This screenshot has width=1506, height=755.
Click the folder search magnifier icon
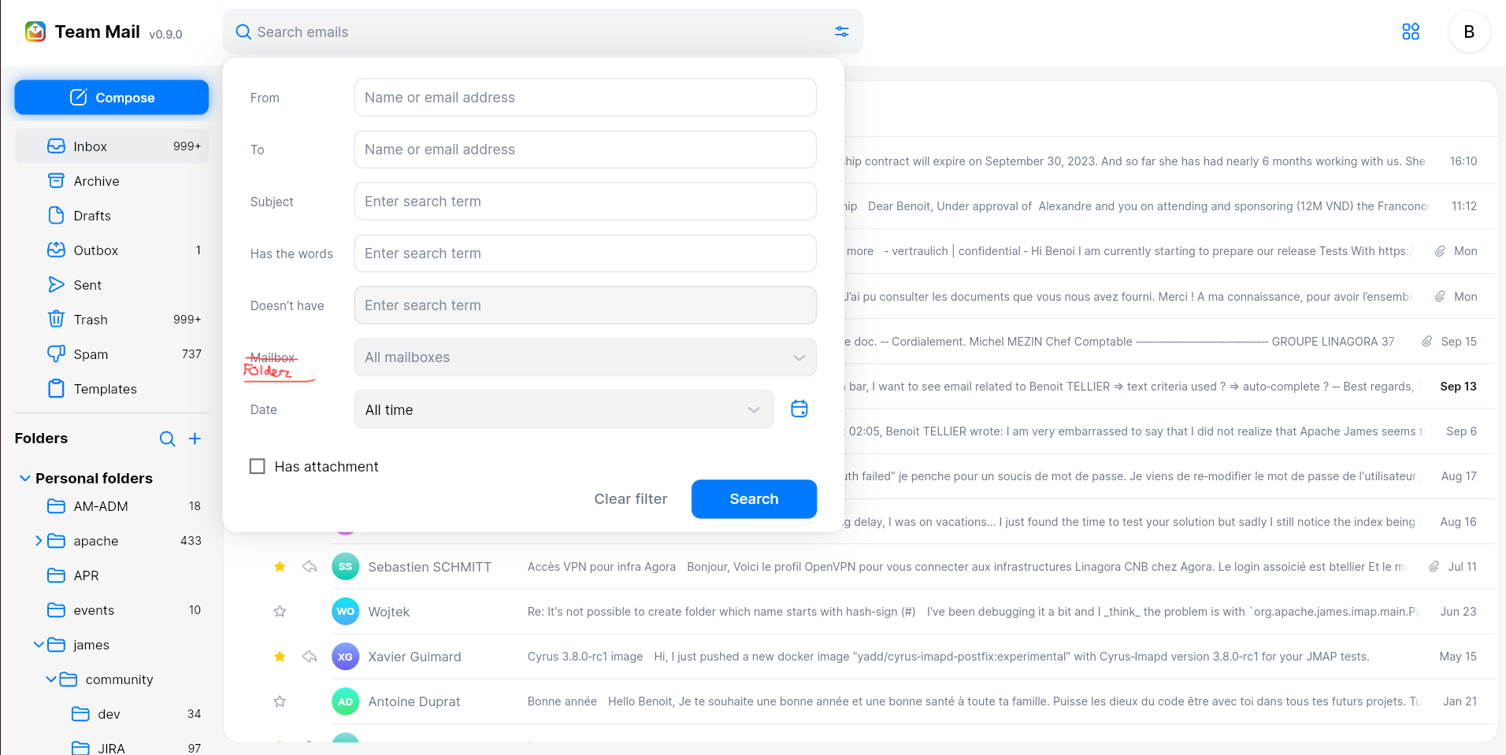pos(167,439)
